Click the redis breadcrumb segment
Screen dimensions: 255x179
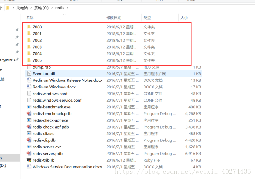[60, 8]
